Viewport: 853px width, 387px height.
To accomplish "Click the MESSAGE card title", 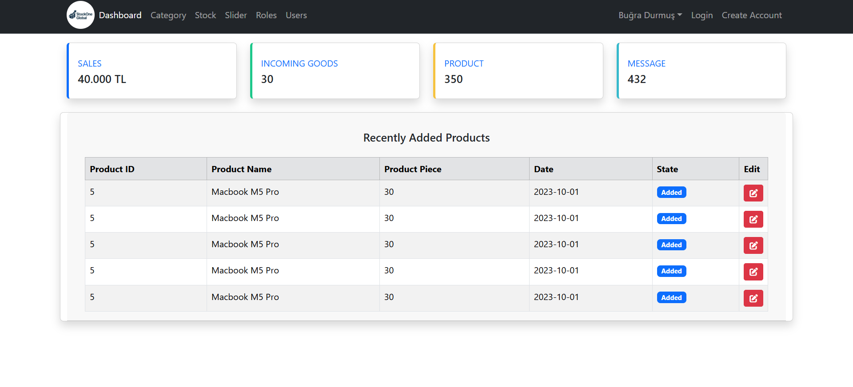I will point(646,63).
